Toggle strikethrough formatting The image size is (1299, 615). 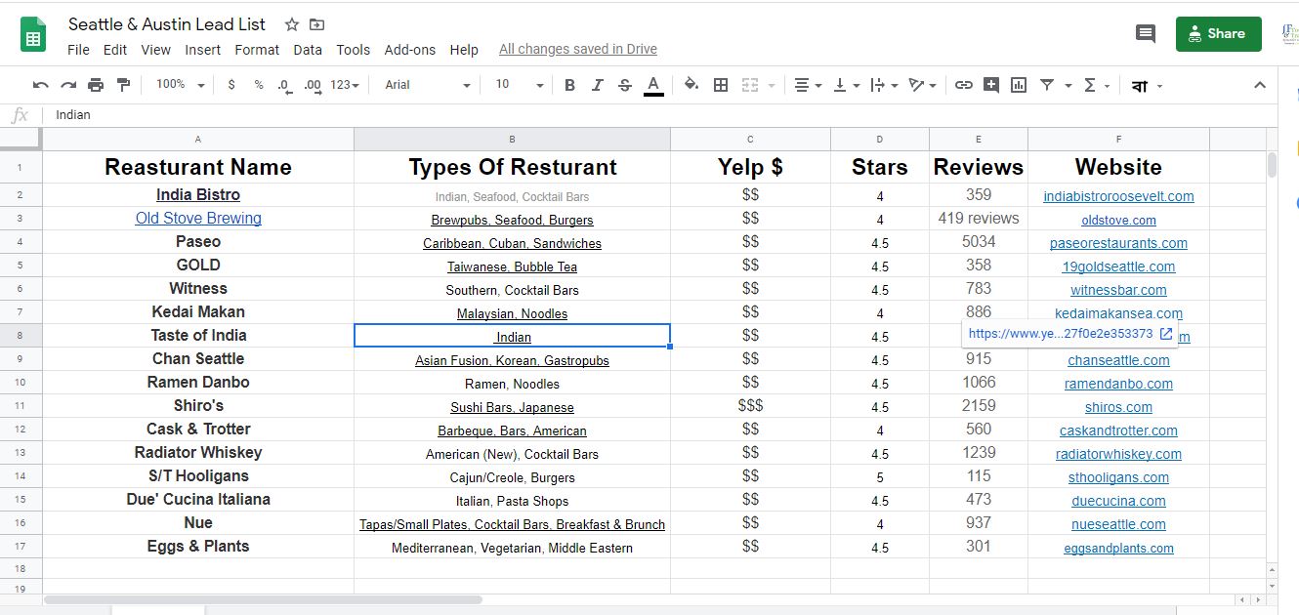tap(625, 85)
